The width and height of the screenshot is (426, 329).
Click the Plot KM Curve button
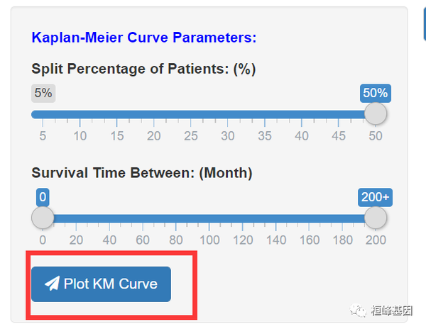pos(101,284)
